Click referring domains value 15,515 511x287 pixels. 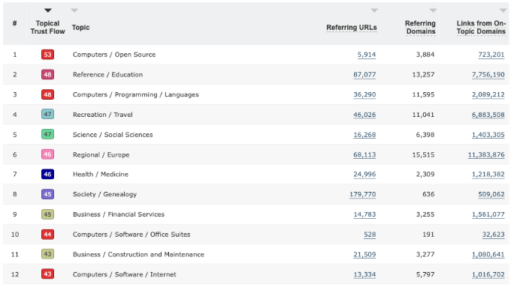coord(423,154)
